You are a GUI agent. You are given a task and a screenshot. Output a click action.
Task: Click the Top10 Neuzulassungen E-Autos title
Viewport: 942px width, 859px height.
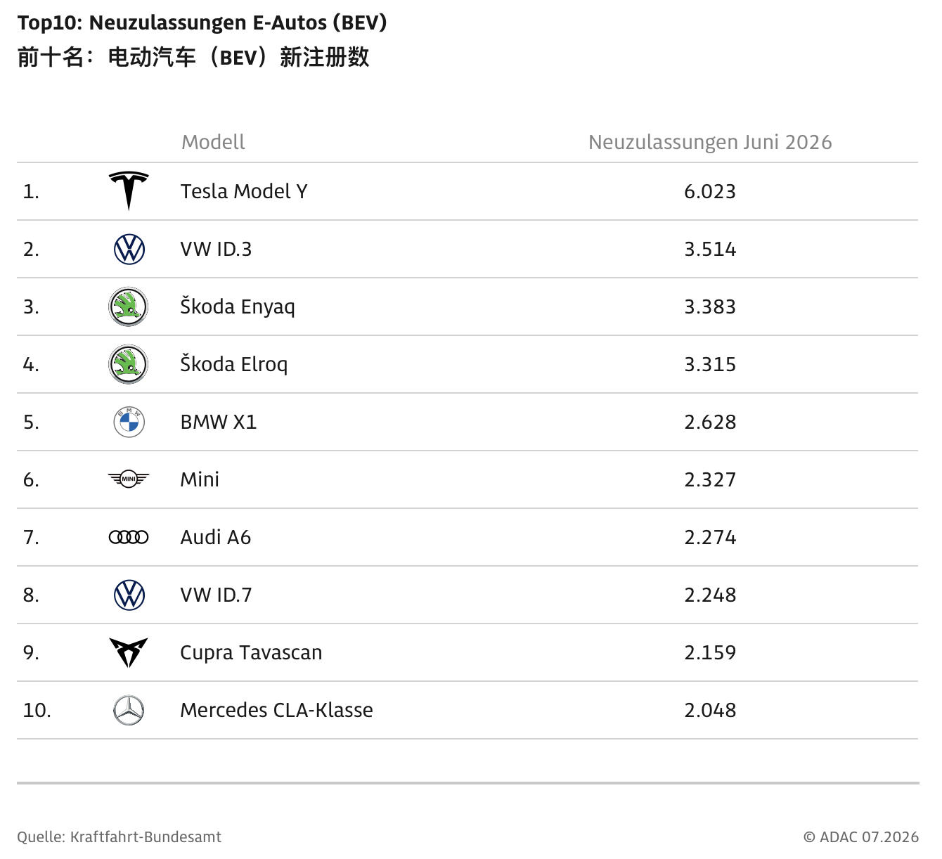point(202,22)
